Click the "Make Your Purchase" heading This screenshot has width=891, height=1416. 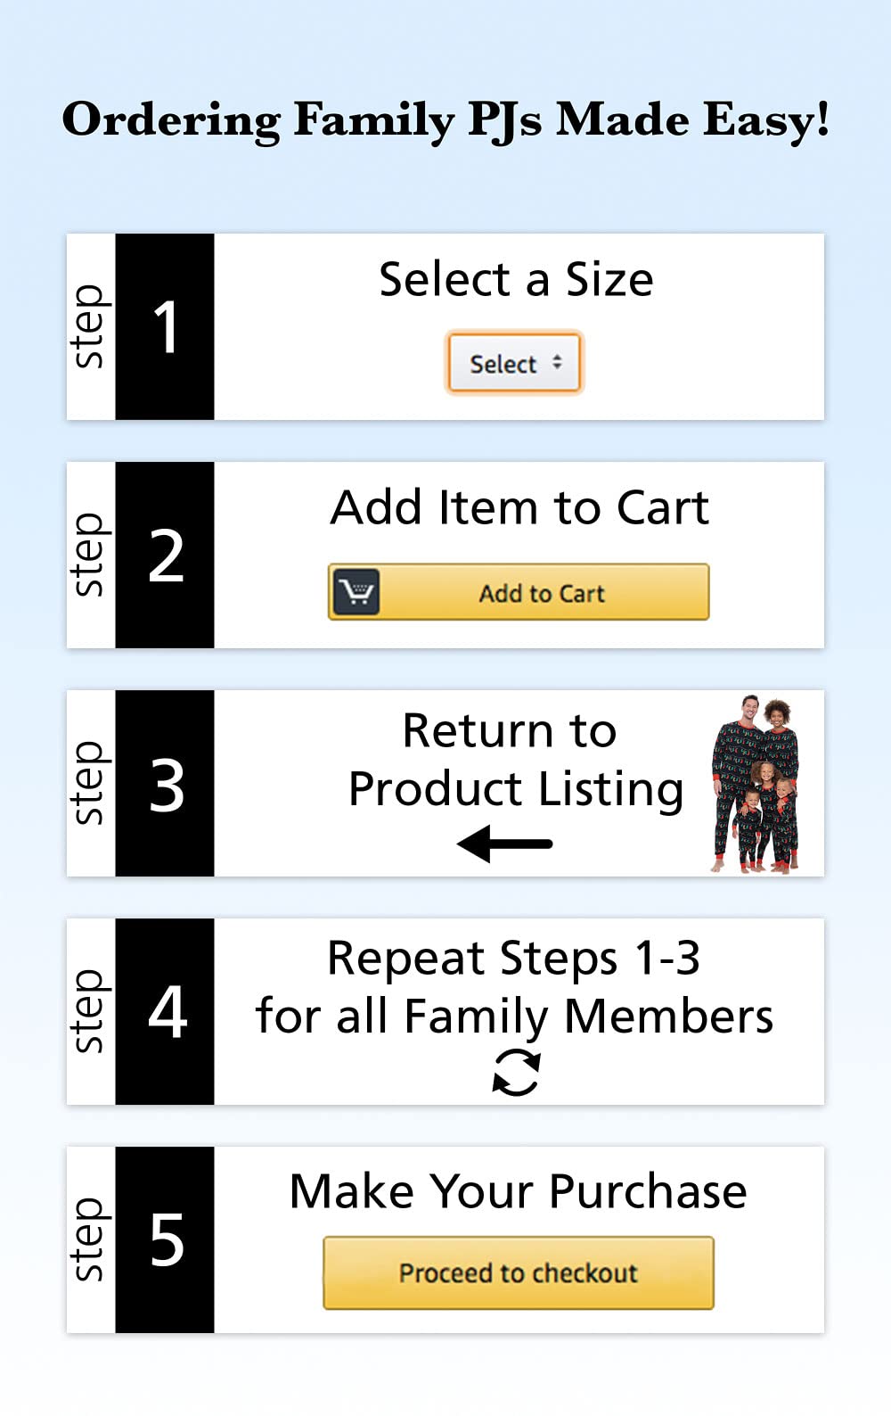click(x=518, y=1191)
